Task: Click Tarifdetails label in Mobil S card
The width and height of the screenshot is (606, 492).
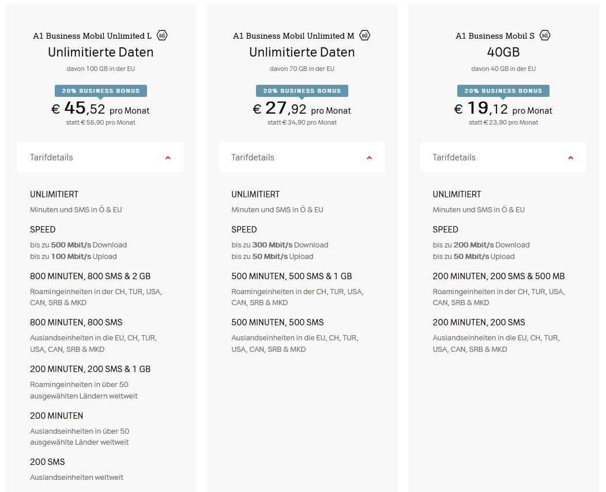Action: coord(454,157)
